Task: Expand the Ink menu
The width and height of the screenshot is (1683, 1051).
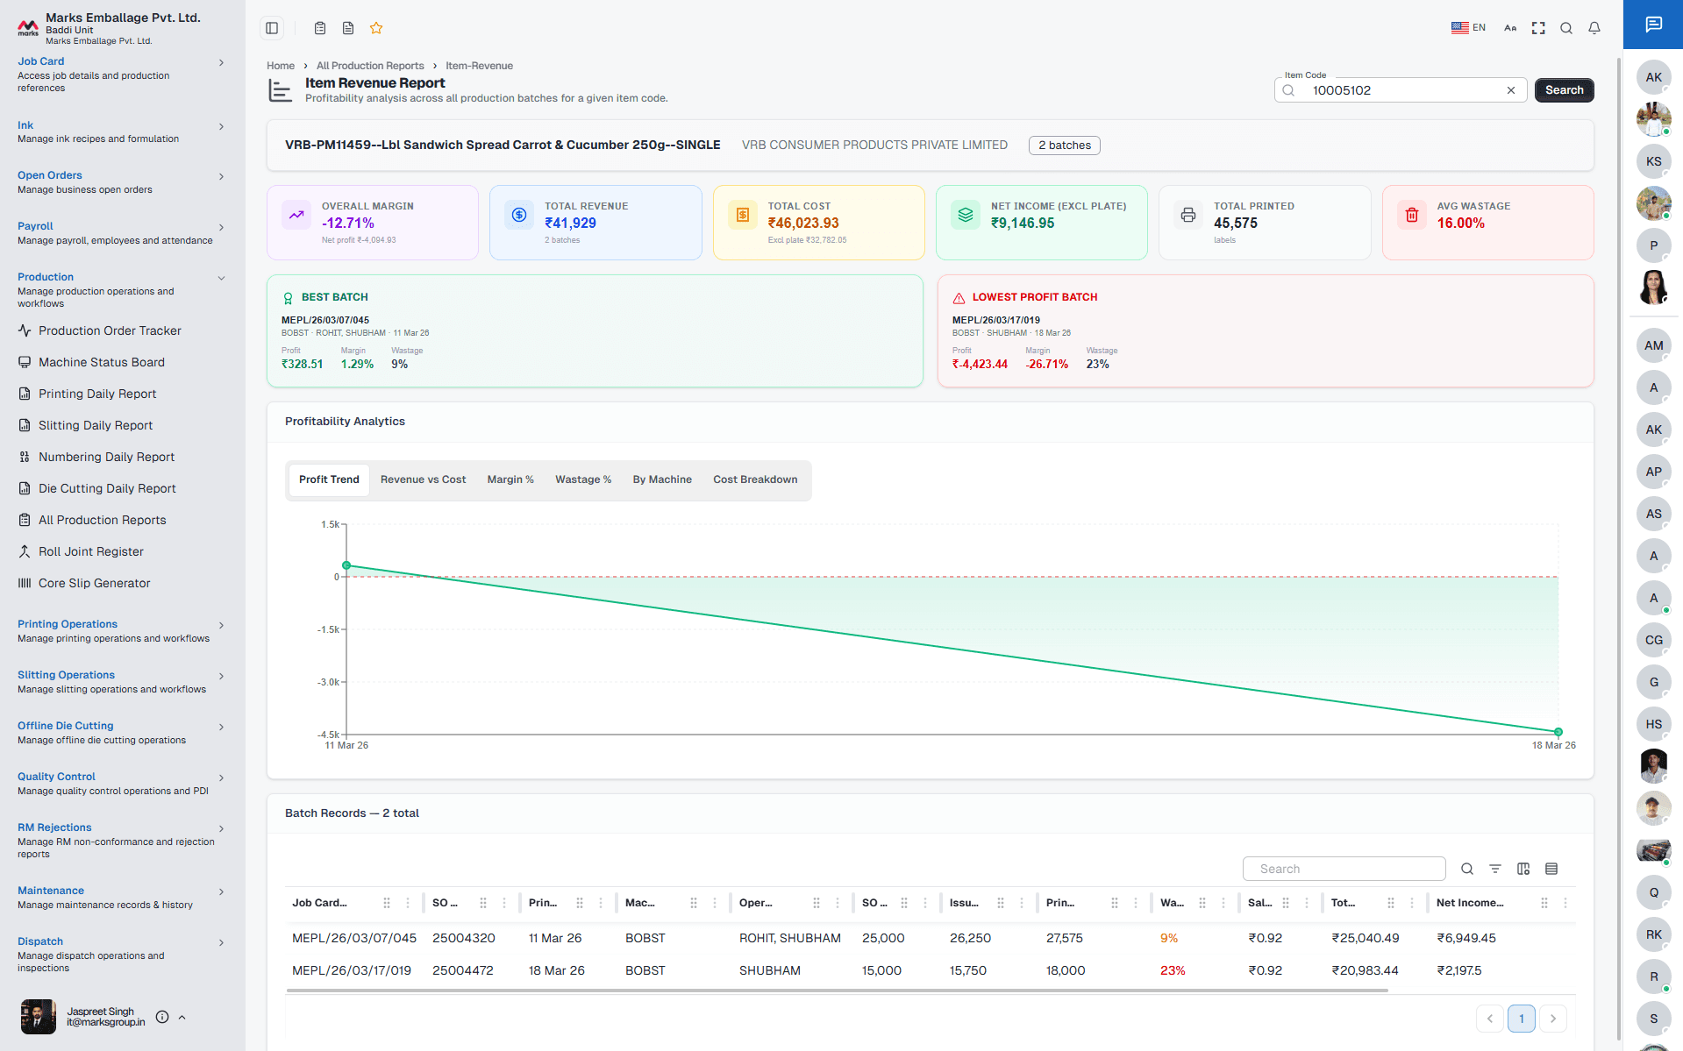Action: click(121, 131)
